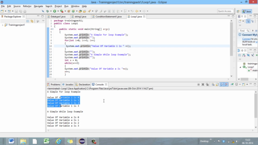The width and height of the screenshot is (258, 145).
Task: Switch to the Declaration tab
Action: click(x=83, y=85)
